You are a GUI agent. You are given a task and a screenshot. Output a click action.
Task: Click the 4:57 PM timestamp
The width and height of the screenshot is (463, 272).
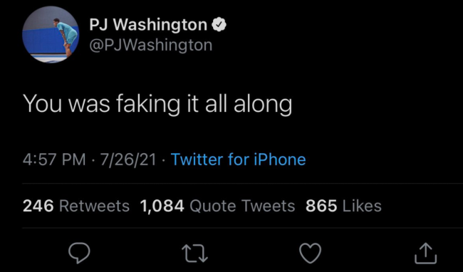[54, 159]
